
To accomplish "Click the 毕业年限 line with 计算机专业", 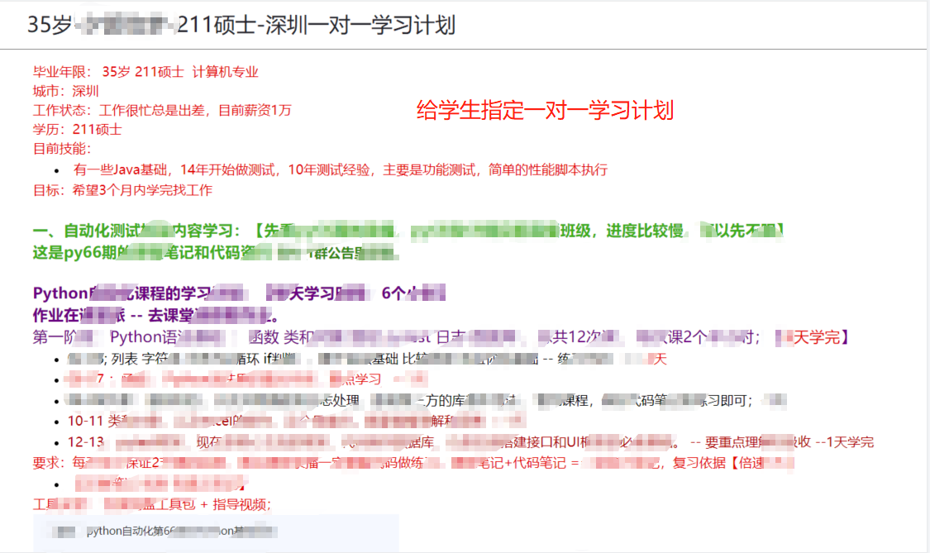I will (145, 72).
